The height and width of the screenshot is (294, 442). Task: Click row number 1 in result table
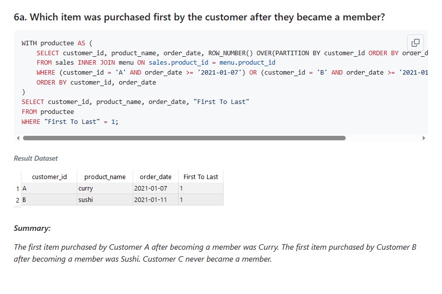17,189
